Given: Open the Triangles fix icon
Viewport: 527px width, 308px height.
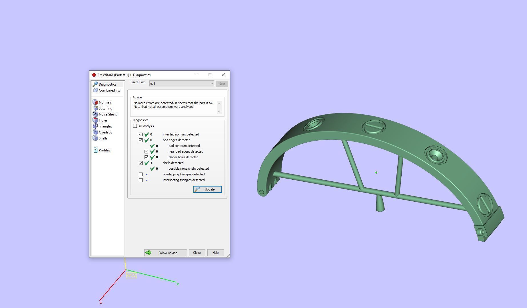Looking at the screenshot, I should 95,126.
